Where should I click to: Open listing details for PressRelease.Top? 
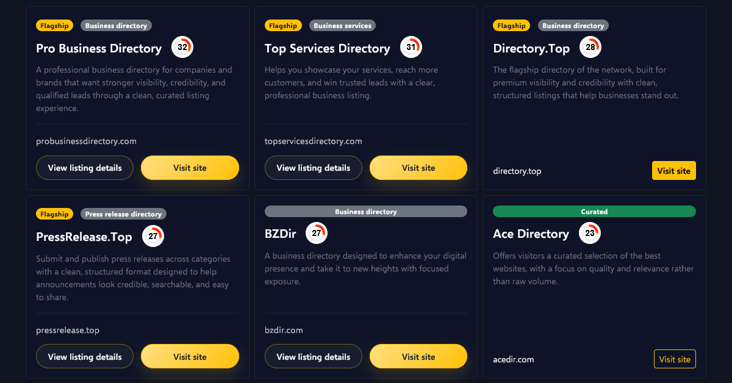85,357
